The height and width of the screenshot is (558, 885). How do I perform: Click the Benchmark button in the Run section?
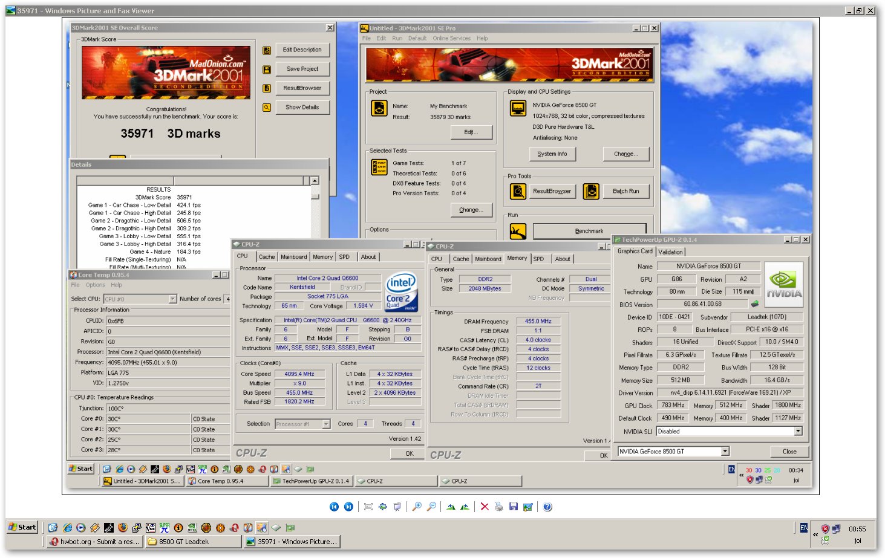[x=589, y=231]
